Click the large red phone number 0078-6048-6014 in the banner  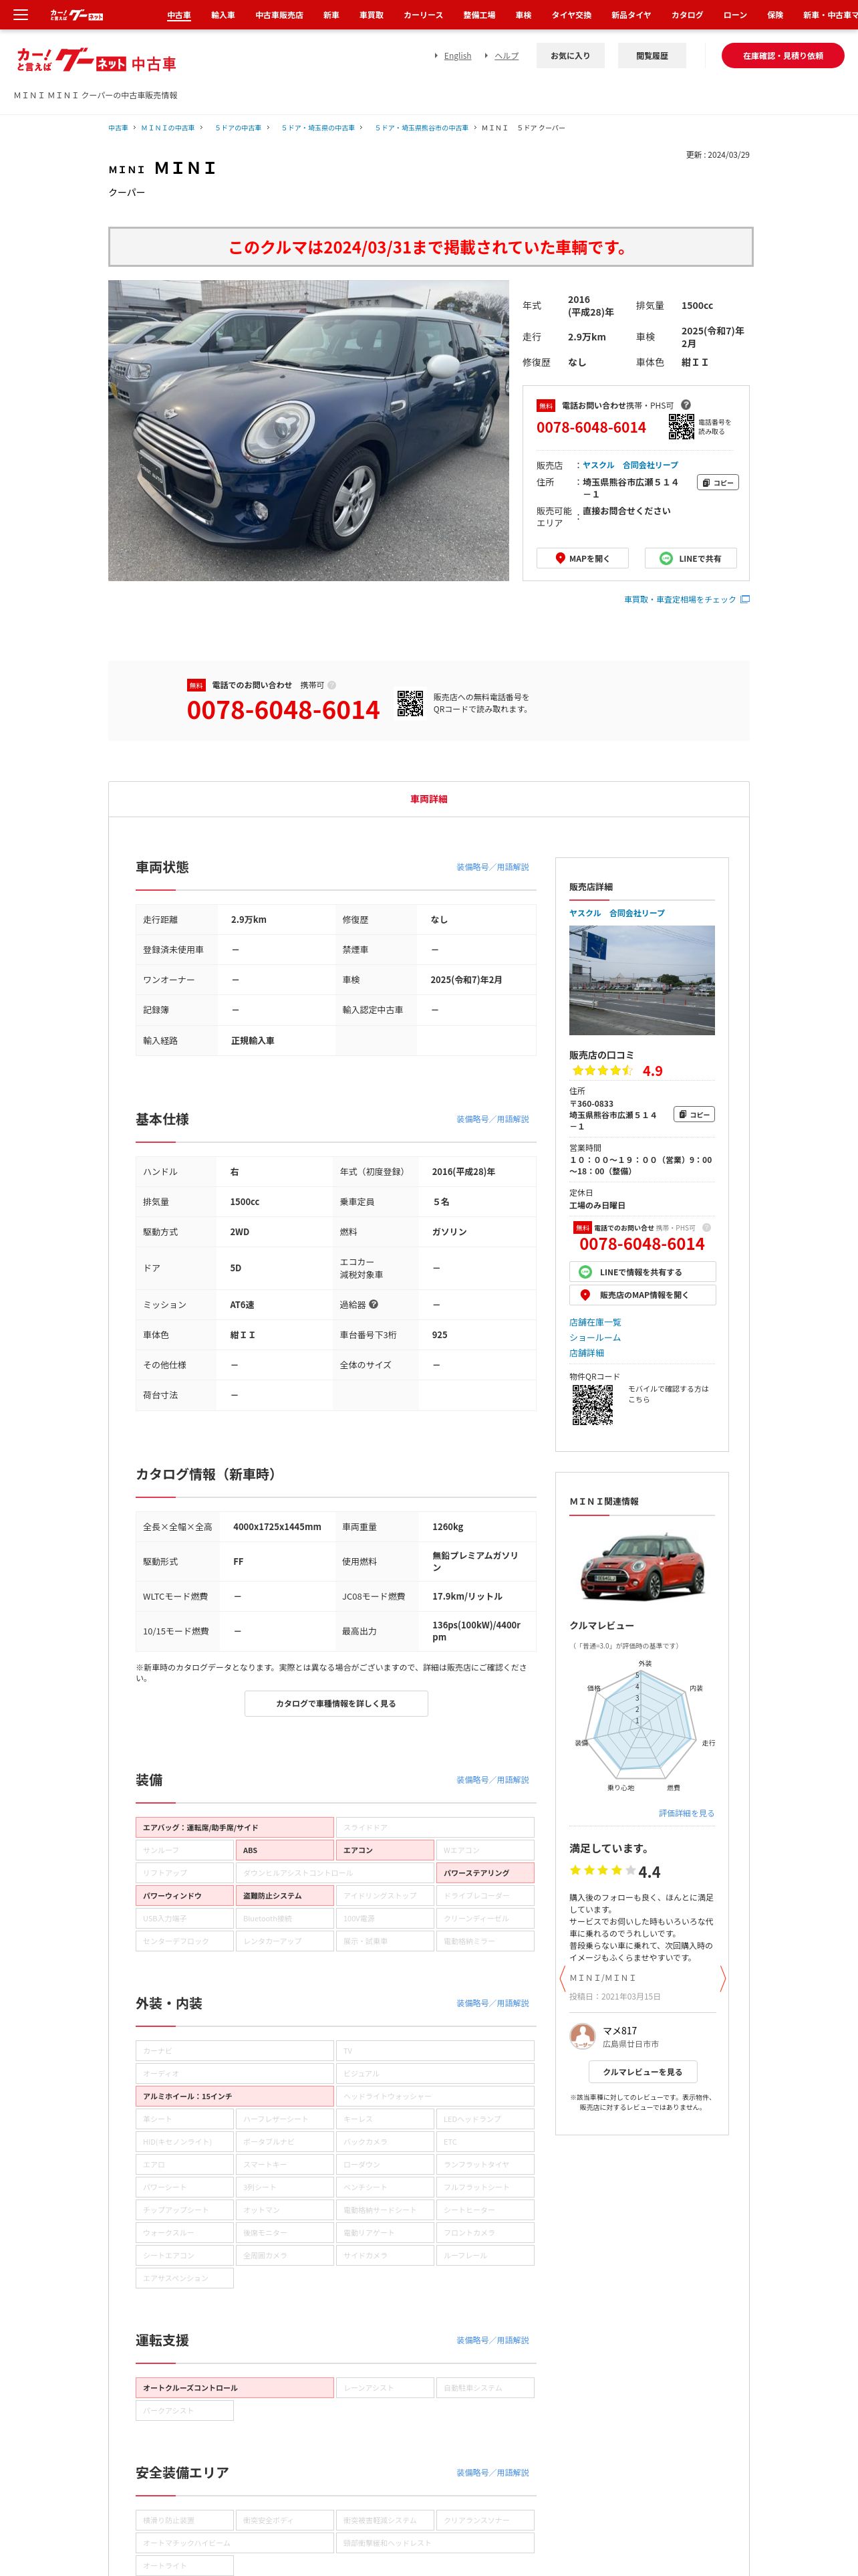(283, 710)
